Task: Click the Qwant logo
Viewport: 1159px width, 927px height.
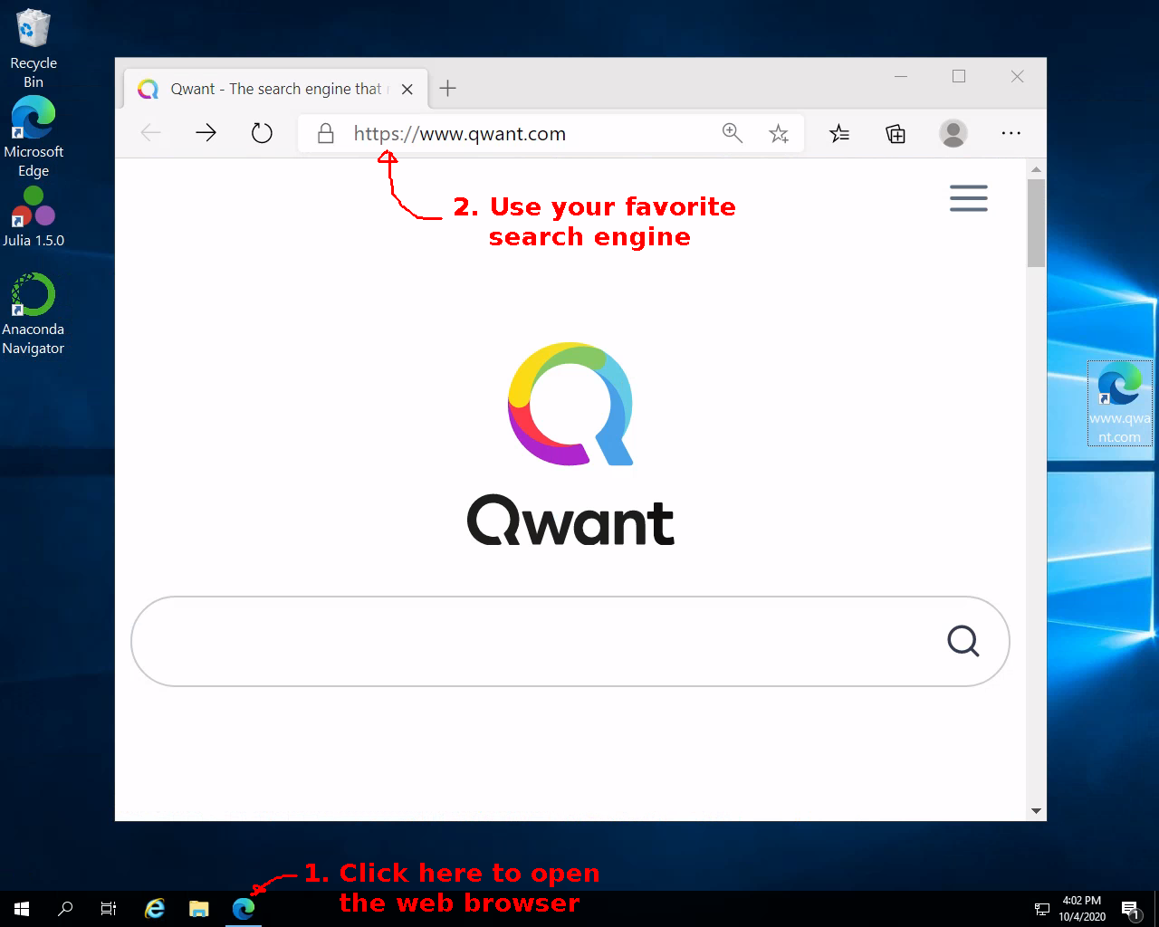Action: tap(570, 443)
